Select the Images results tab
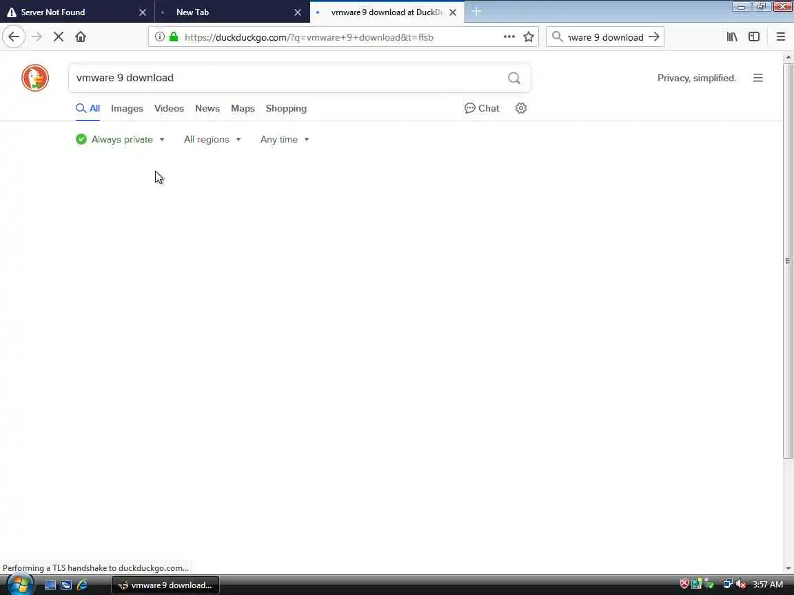The image size is (794, 595). coord(127,108)
